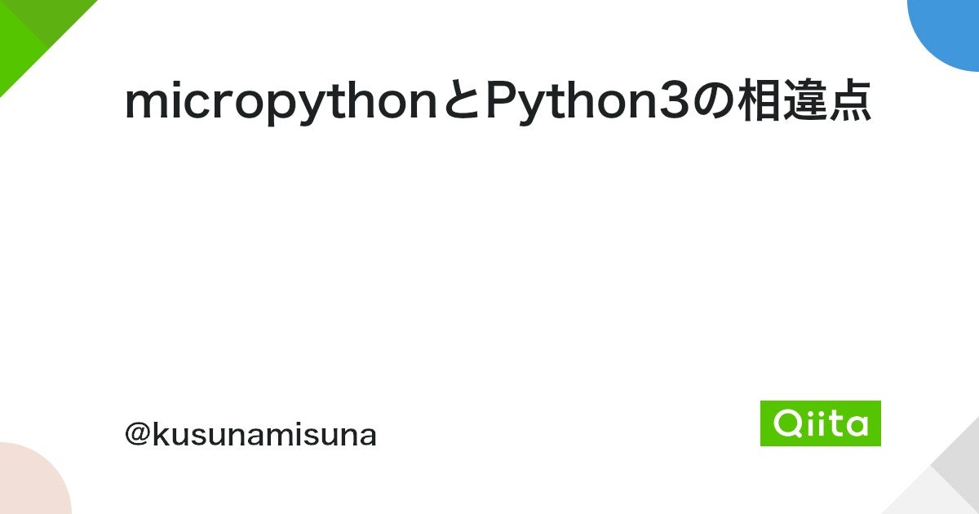Click the blue circle decoration in the corner
979x514 pixels.
[x=946, y=31]
